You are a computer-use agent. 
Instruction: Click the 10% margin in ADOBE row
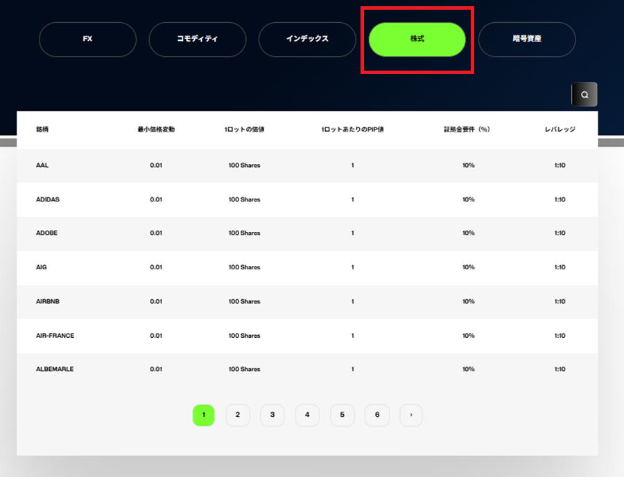469,233
